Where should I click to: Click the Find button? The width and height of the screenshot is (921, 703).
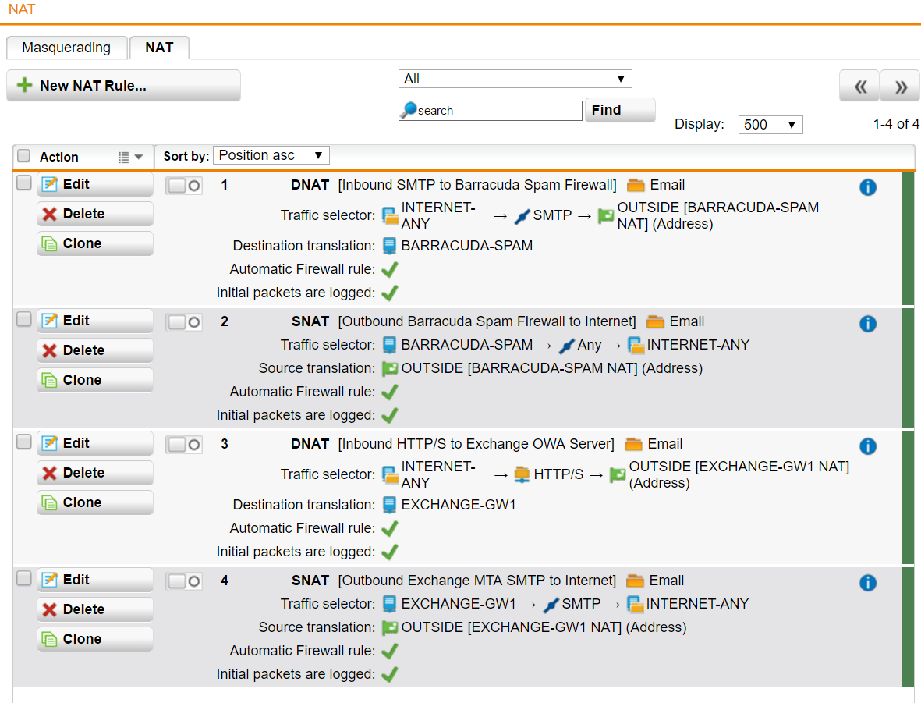pyautogui.click(x=620, y=110)
